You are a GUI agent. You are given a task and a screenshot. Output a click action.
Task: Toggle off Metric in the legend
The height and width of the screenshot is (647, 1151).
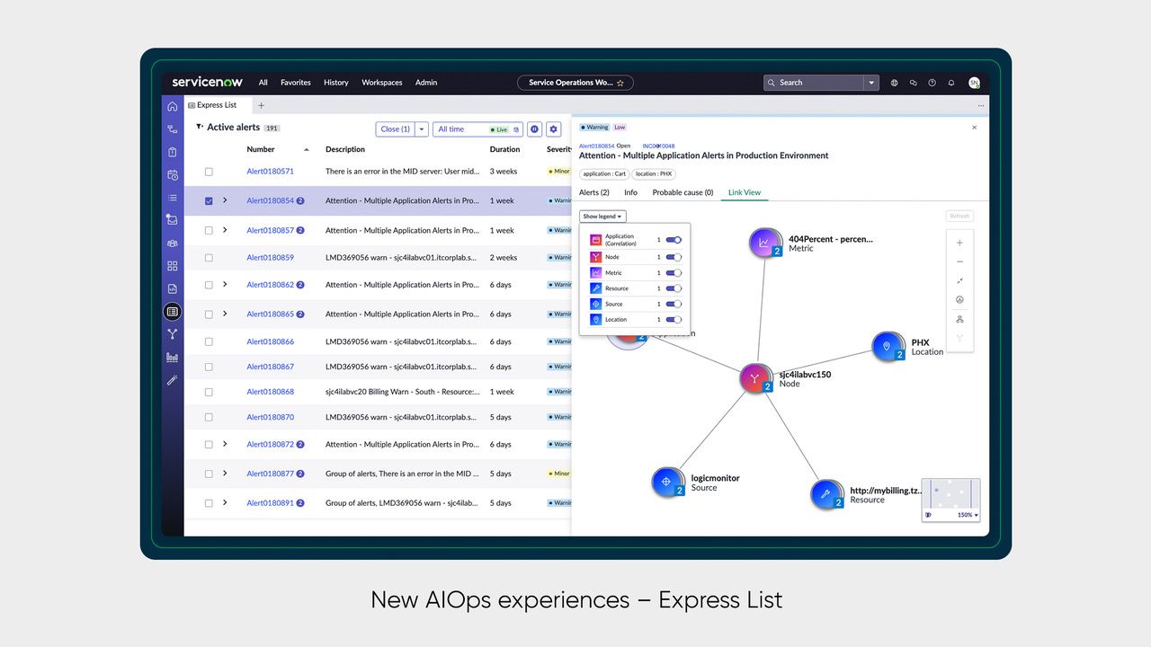(x=674, y=273)
